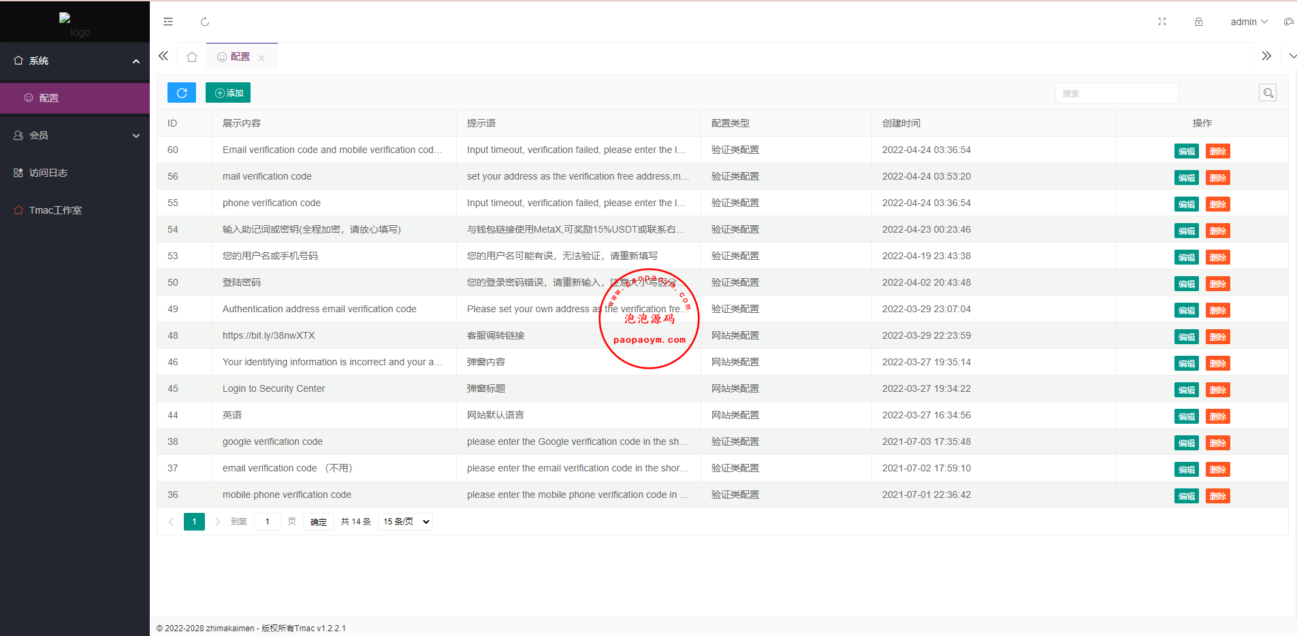
Task: Edit the mail verification code row
Action: coord(1187,178)
